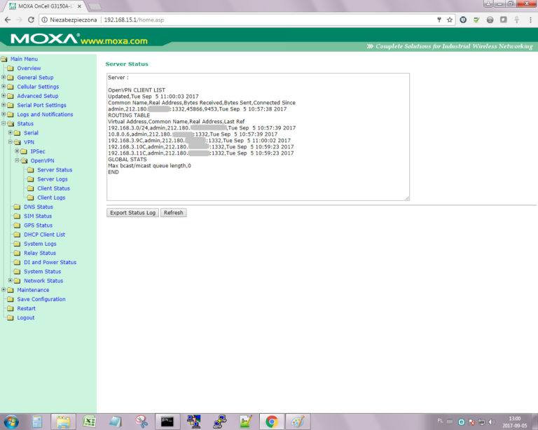Open Server Status page link
Screen dimensions: 538x430
point(55,169)
